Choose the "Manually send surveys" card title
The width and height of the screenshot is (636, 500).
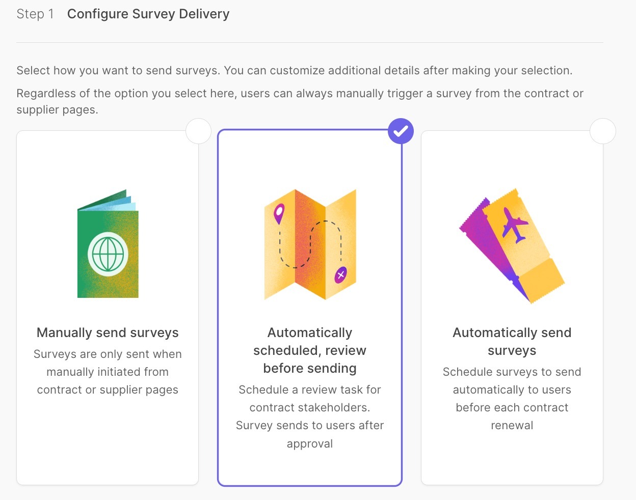click(x=108, y=332)
